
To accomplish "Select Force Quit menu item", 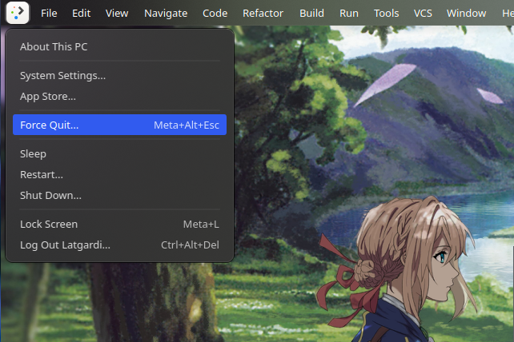I will tap(119, 125).
